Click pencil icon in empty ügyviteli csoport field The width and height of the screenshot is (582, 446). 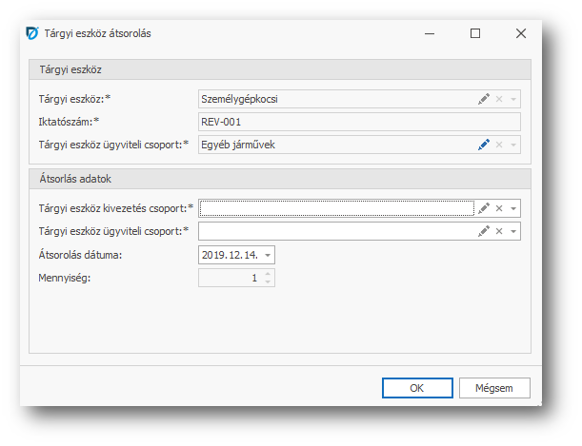coord(484,231)
